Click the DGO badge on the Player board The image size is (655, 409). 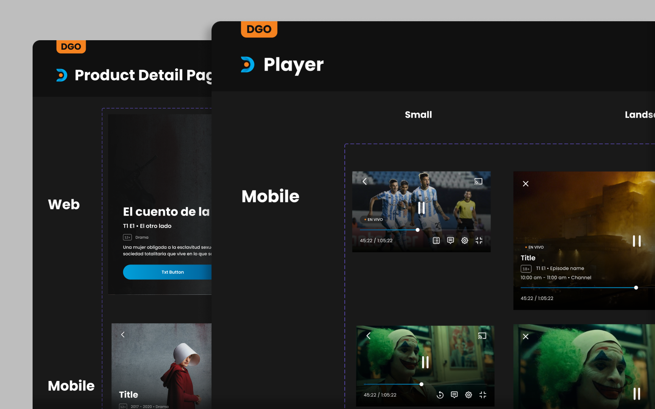[259, 29]
